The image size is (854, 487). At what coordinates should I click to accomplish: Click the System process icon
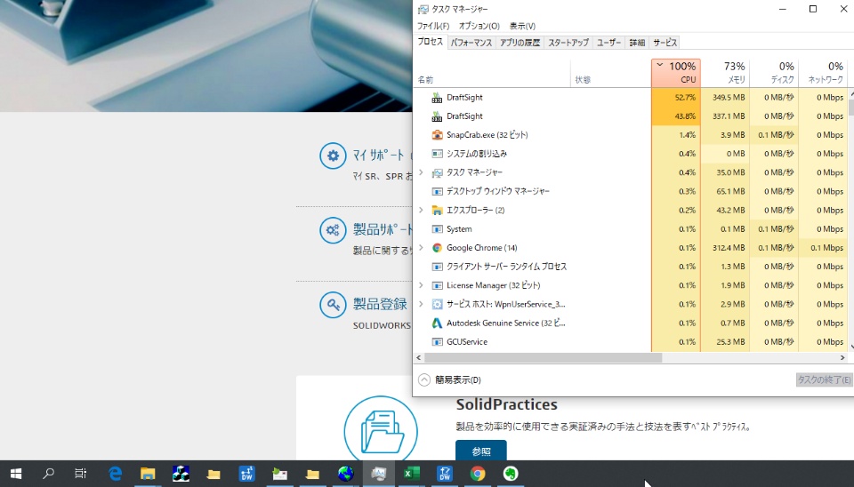click(x=437, y=229)
